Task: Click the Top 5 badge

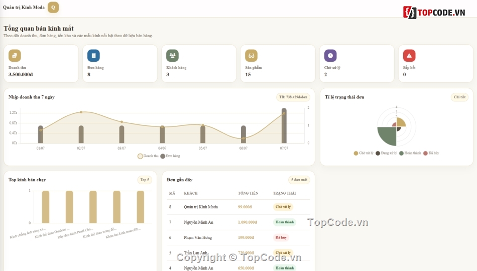Action: pyautogui.click(x=145, y=180)
